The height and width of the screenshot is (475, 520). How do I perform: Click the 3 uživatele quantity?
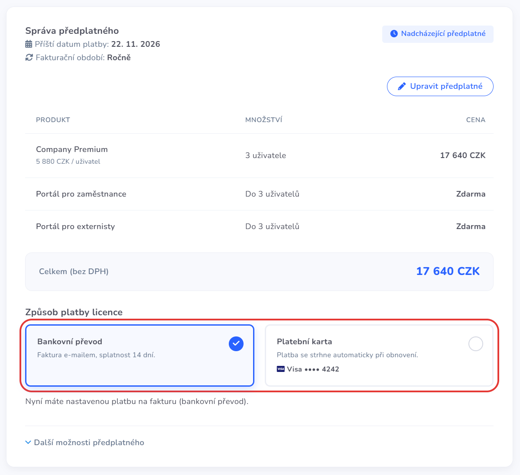pyautogui.click(x=266, y=155)
